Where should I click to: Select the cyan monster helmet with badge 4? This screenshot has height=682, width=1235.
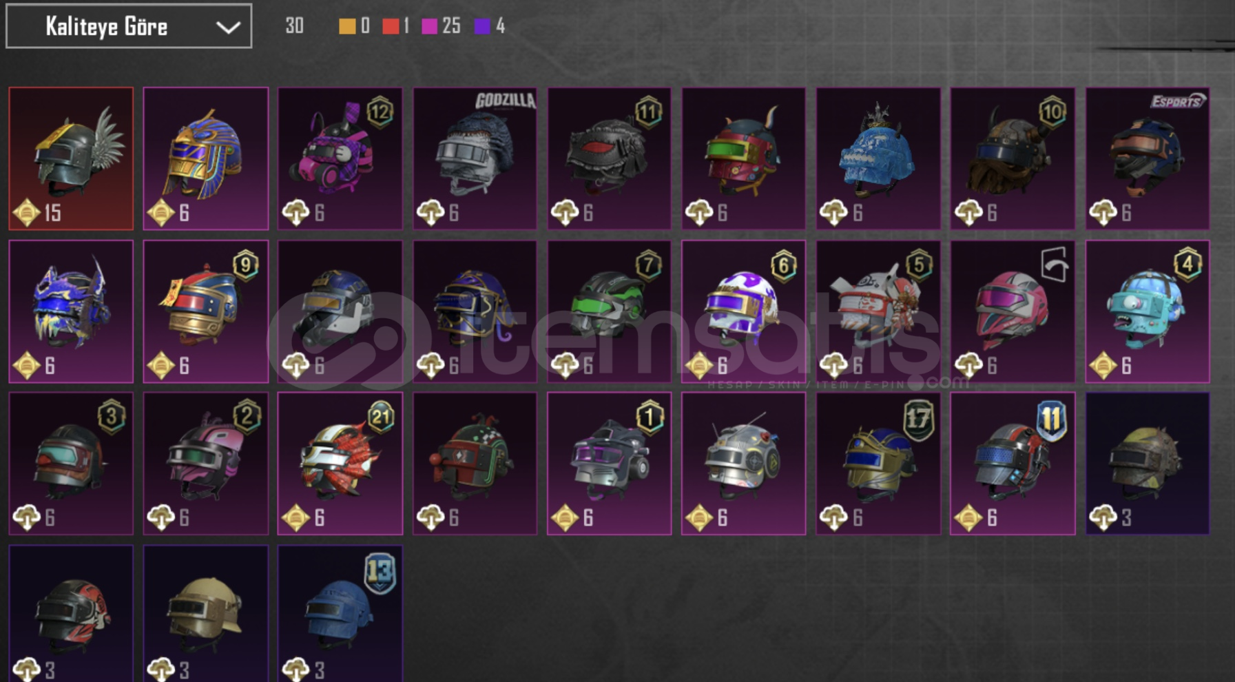tap(1148, 311)
